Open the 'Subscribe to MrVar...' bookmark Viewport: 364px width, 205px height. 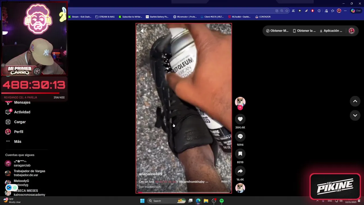click(x=130, y=17)
